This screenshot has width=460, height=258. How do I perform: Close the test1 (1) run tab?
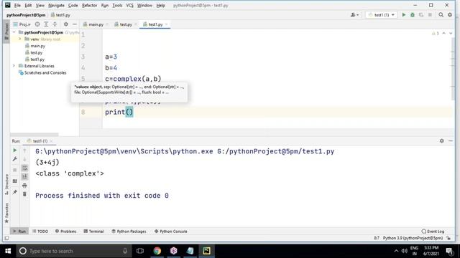coord(51,141)
